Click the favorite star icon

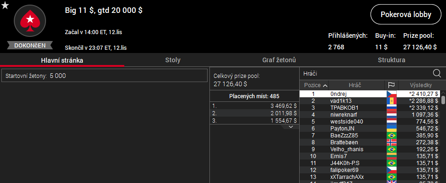click(x=5, y=5)
